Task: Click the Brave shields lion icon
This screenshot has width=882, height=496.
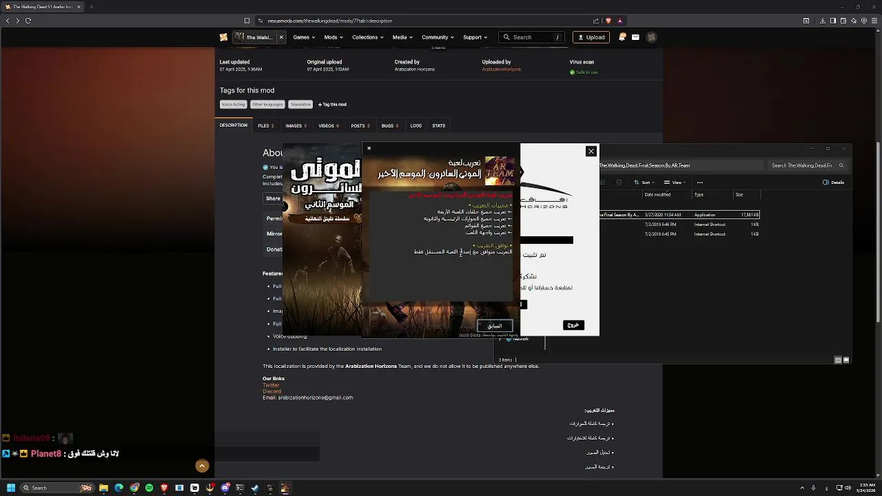Action: [608, 21]
